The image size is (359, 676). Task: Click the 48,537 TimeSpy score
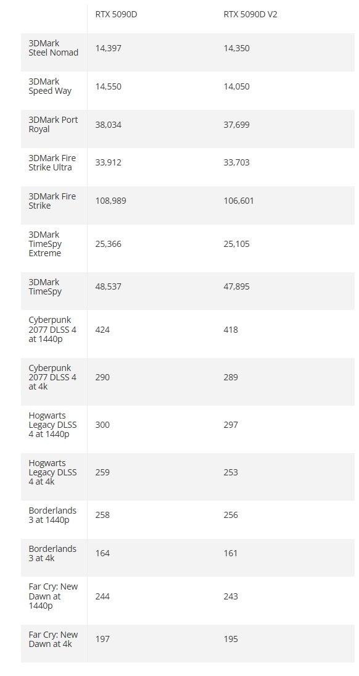coord(108,286)
